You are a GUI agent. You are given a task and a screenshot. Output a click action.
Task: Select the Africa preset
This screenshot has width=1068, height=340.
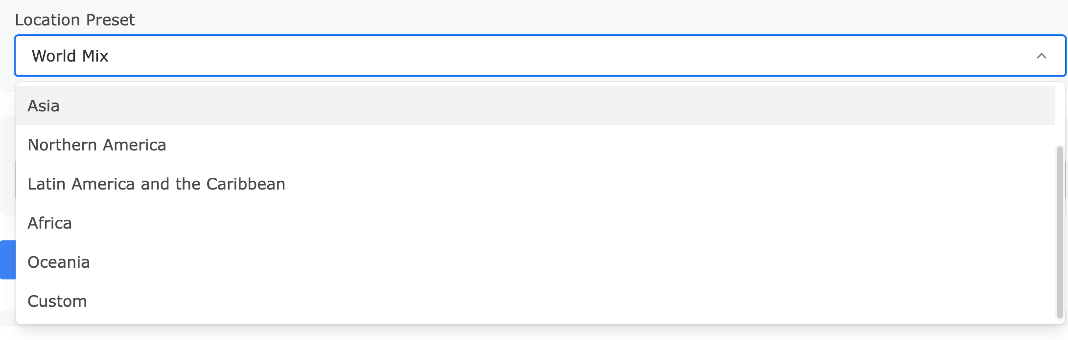tap(49, 223)
